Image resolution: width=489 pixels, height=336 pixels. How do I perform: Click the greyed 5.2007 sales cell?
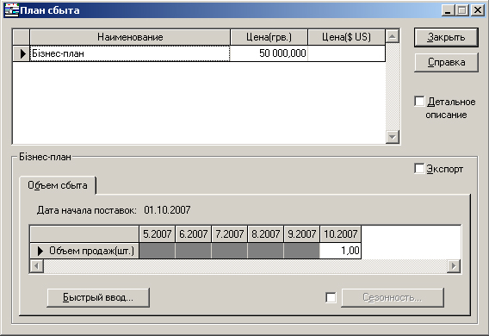(158, 251)
